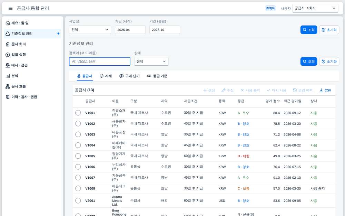Open the hamburger navigation menu
This screenshot has height=216, width=345.
pyautogui.click(x=10, y=8)
